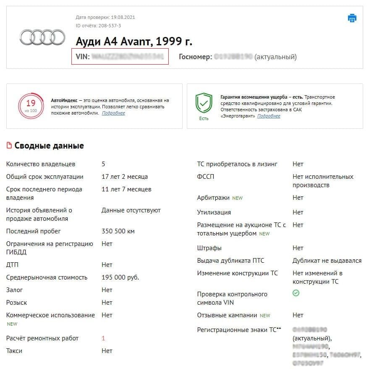Click the Audi rings logo
Screen dimensions: 369x371
click(42, 38)
